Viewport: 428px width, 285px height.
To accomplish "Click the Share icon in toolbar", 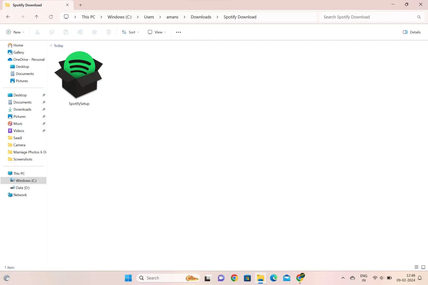I will coord(95,32).
